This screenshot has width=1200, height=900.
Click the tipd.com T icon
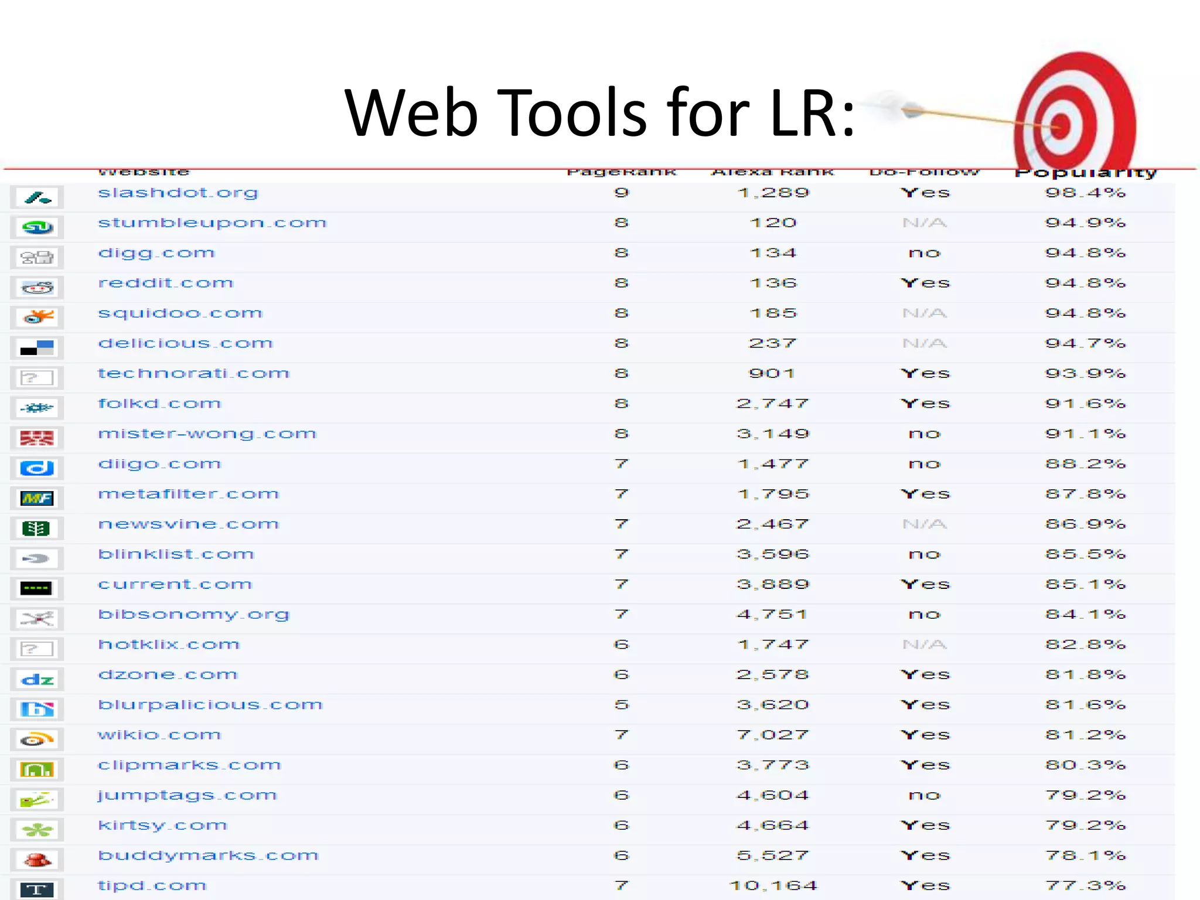click(37, 889)
